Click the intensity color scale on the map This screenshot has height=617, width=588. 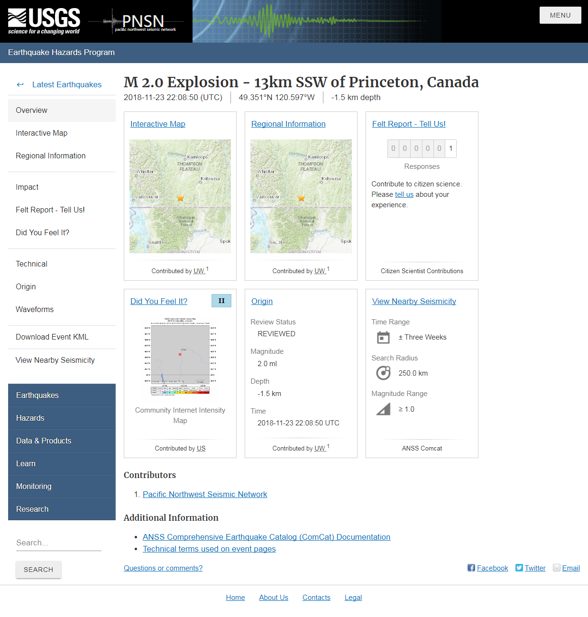point(180,393)
